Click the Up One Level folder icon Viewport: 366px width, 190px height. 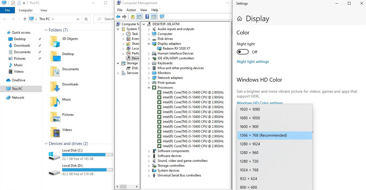click(132, 17)
